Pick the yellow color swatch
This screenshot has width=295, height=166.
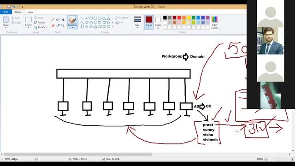[189, 18]
